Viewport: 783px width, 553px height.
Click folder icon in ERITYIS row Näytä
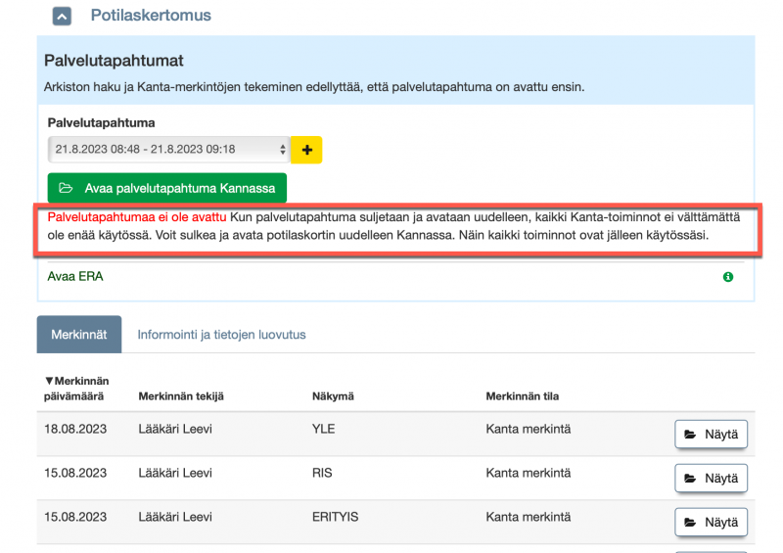[690, 523]
